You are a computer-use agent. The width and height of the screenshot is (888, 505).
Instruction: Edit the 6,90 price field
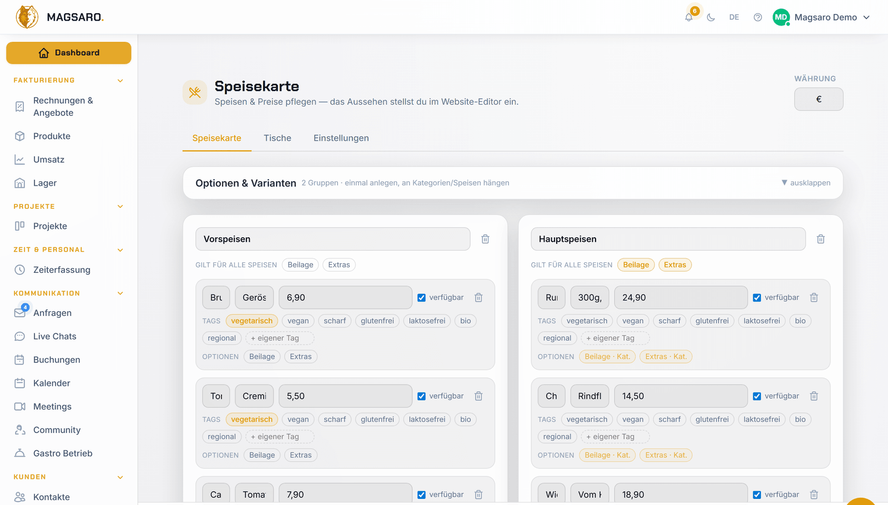pyautogui.click(x=346, y=298)
